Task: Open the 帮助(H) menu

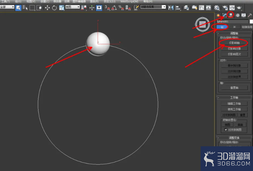Action: [x=148, y=1]
